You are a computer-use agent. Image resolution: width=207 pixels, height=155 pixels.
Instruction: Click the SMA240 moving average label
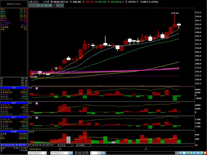(x=3, y=20)
